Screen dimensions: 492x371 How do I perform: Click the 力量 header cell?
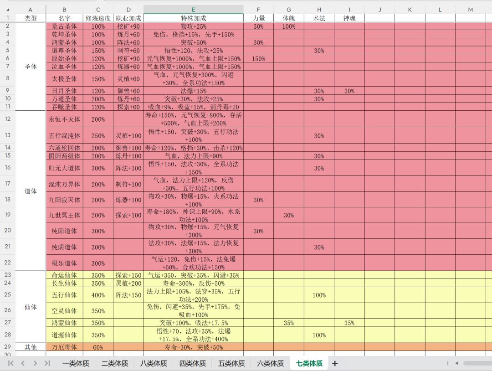coord(258,18)
